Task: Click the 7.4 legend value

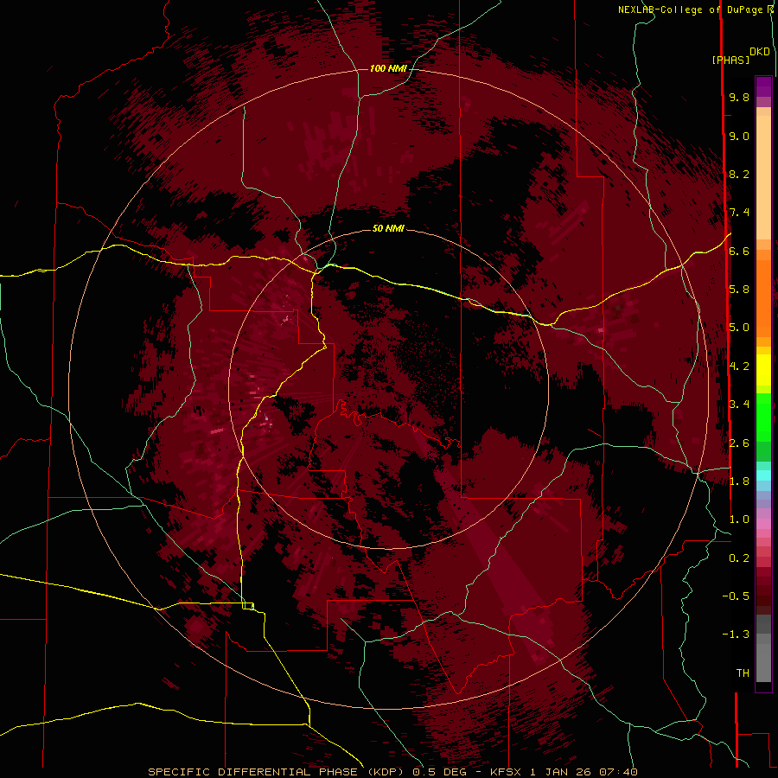Action: coord(739,213)
